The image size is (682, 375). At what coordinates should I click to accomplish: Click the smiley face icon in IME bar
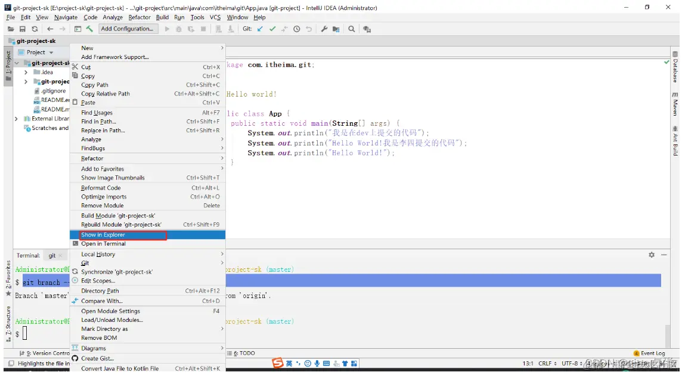pos(308,364)
